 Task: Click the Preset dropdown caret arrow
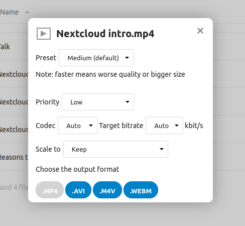(127, 58)
